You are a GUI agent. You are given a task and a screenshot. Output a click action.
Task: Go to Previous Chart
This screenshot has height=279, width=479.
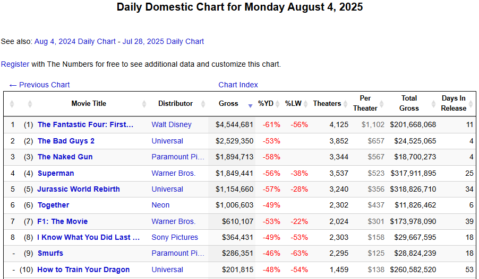[x=39, y=85]
